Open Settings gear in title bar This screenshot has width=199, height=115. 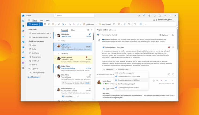click(149, 15)
